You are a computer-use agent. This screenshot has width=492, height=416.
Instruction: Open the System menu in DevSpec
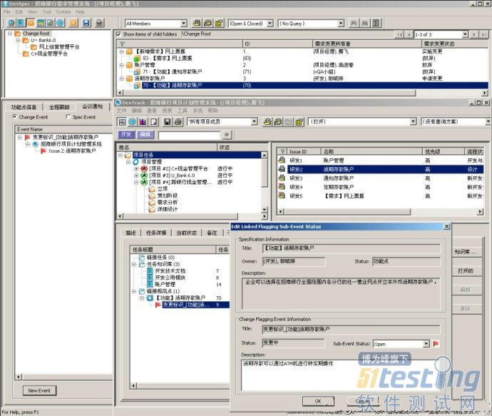click(x=63, y=12)
